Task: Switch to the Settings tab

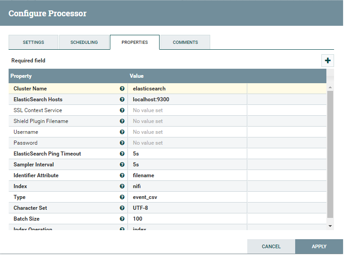Action: 33,42
